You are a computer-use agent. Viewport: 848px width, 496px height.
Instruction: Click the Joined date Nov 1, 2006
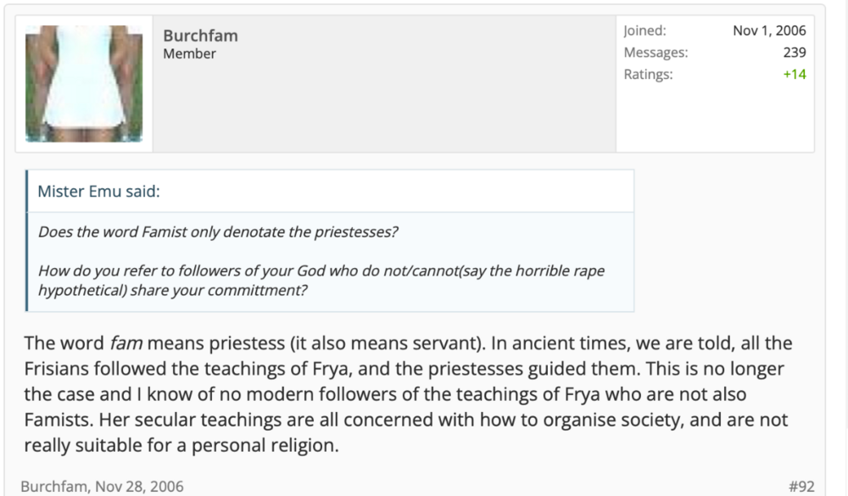pyautogui.click(x=769, y=31)
